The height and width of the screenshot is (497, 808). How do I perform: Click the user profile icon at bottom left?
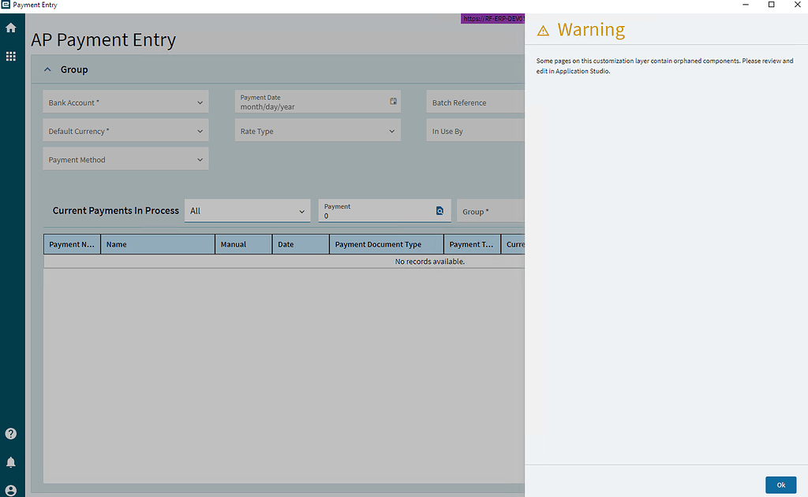tap(11, 489)
